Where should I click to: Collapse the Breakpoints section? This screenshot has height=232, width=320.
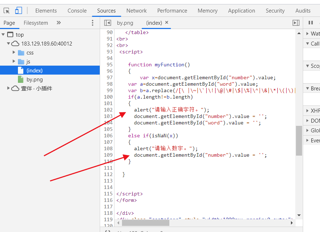coord(307,88)
